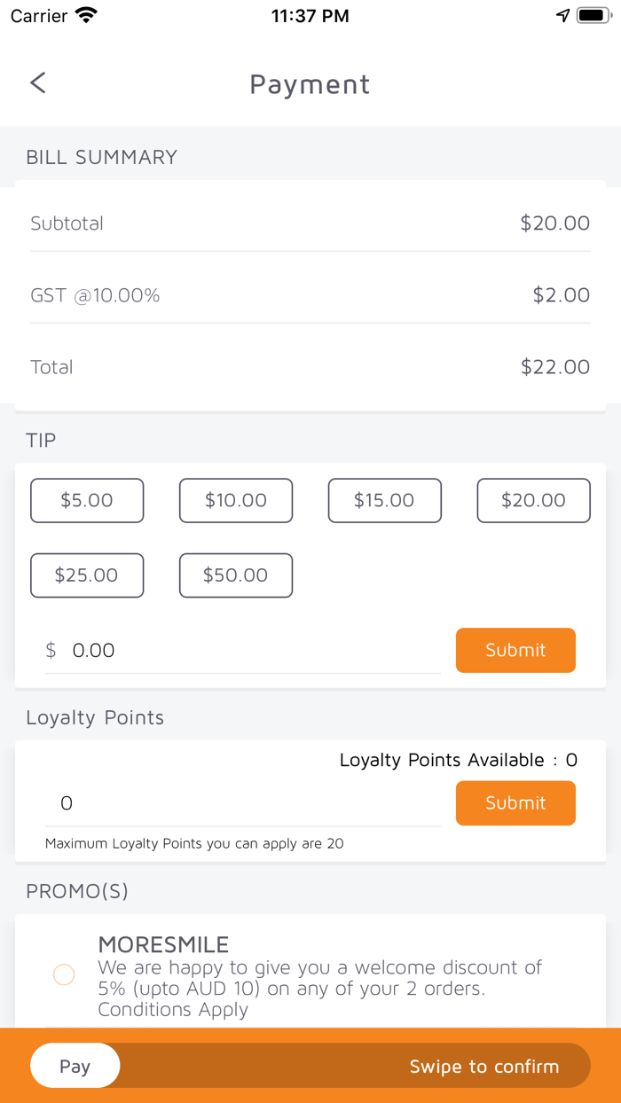Tap the Subtotal row

pyautogui.click(x=310, y=223)
